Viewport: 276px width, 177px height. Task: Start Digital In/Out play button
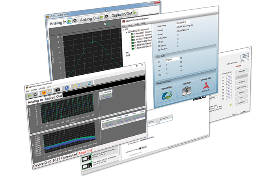pyautogui.click(x=135, y=13)
